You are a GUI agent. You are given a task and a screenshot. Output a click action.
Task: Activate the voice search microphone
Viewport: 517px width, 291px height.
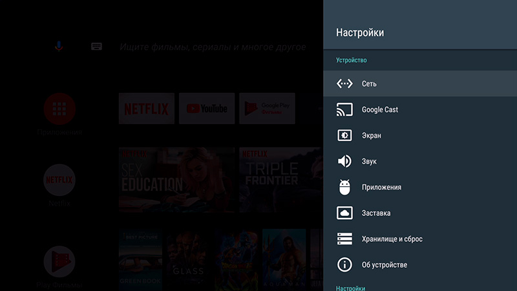(59, 47)
